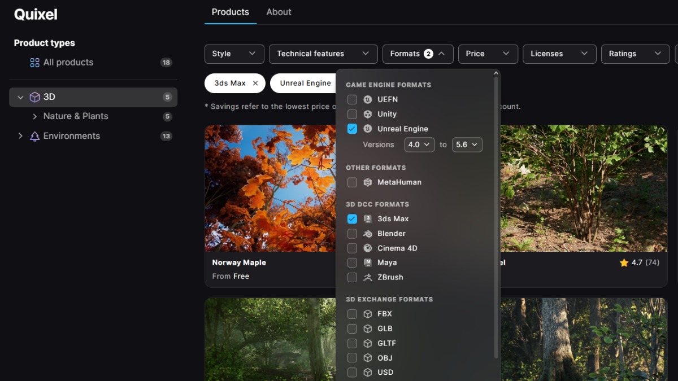Open the Norway Maple thumbnail image
Image resolution: width=678 pixels, height=381 pixels.
[x=270, y=189]
